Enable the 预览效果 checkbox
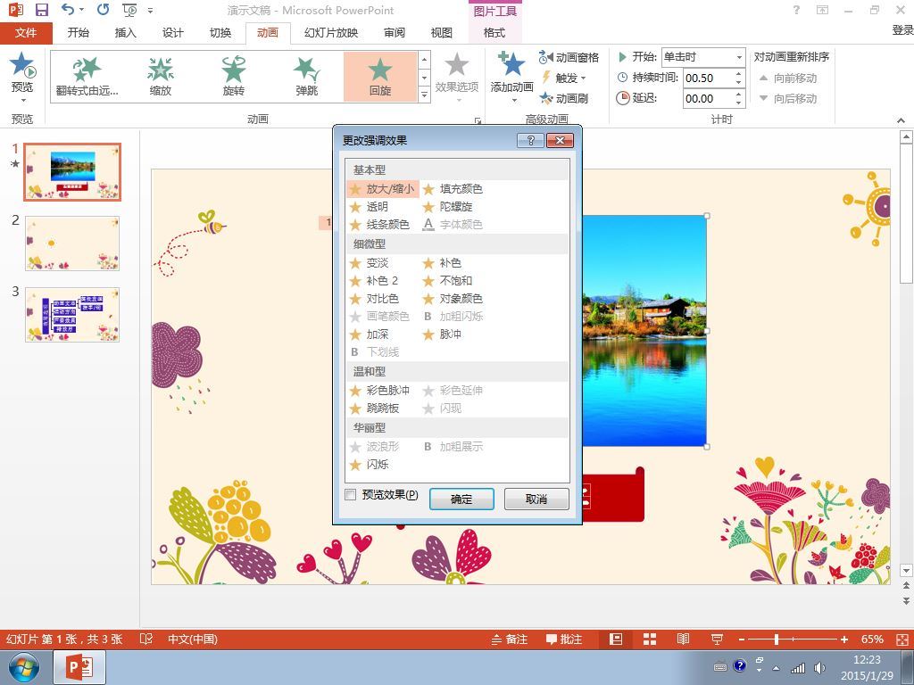The height and width of the screenshot is (685, 914). pyautogui.click(x=351, y=494)
